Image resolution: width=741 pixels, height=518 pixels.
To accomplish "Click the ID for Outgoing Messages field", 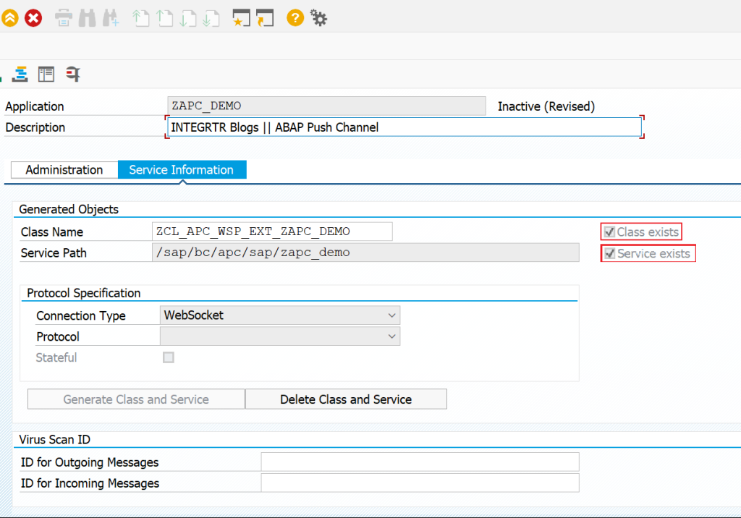I will coord(420,462).
